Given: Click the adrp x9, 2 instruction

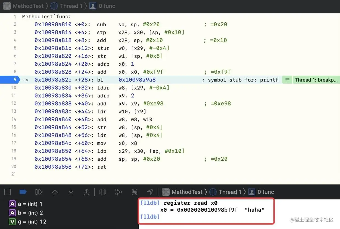Looking at the screenshot, I should coord(115,96).
